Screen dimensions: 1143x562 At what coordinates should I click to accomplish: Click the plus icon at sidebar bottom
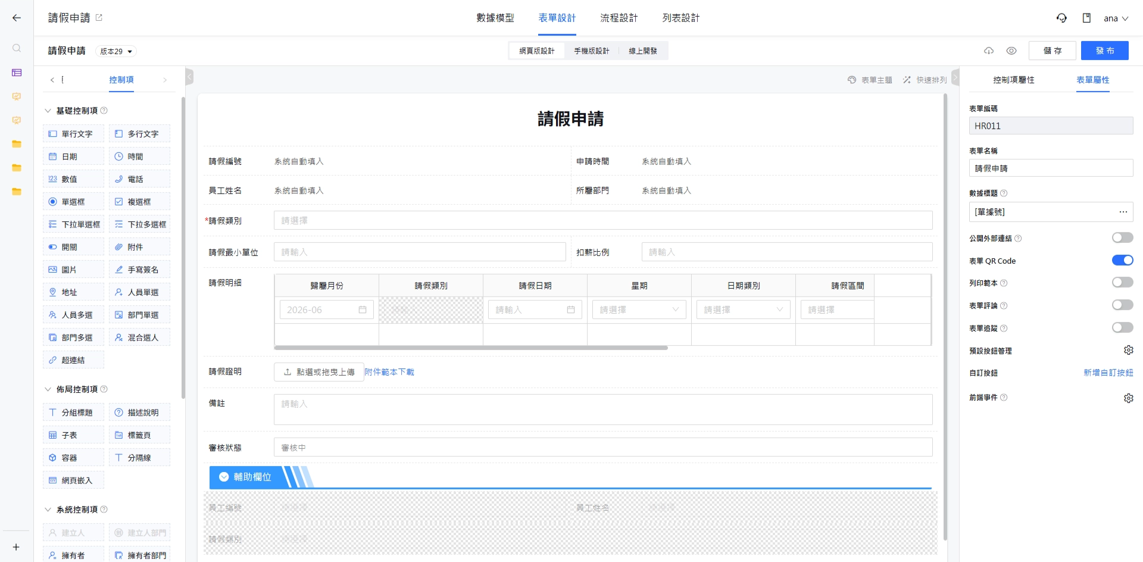[x=16, y=547]
